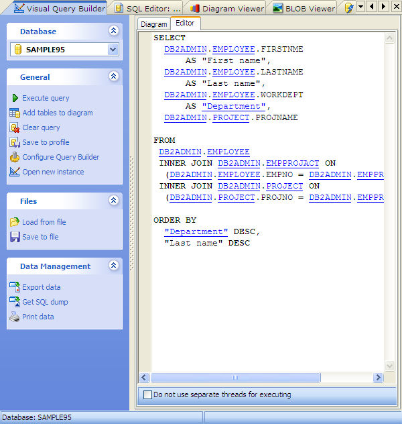This screenshot has width=402, height=424.
Task: Select the Editor sub-tab
Action: pos(185,23)
